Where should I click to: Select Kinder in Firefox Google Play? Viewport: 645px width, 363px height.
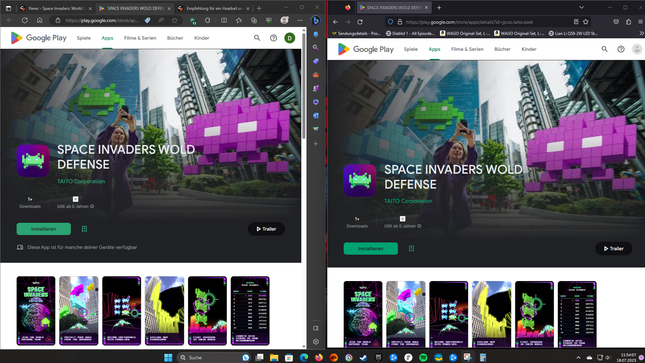529,49
